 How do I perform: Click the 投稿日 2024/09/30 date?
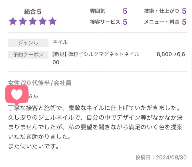[x=161, y=158]
